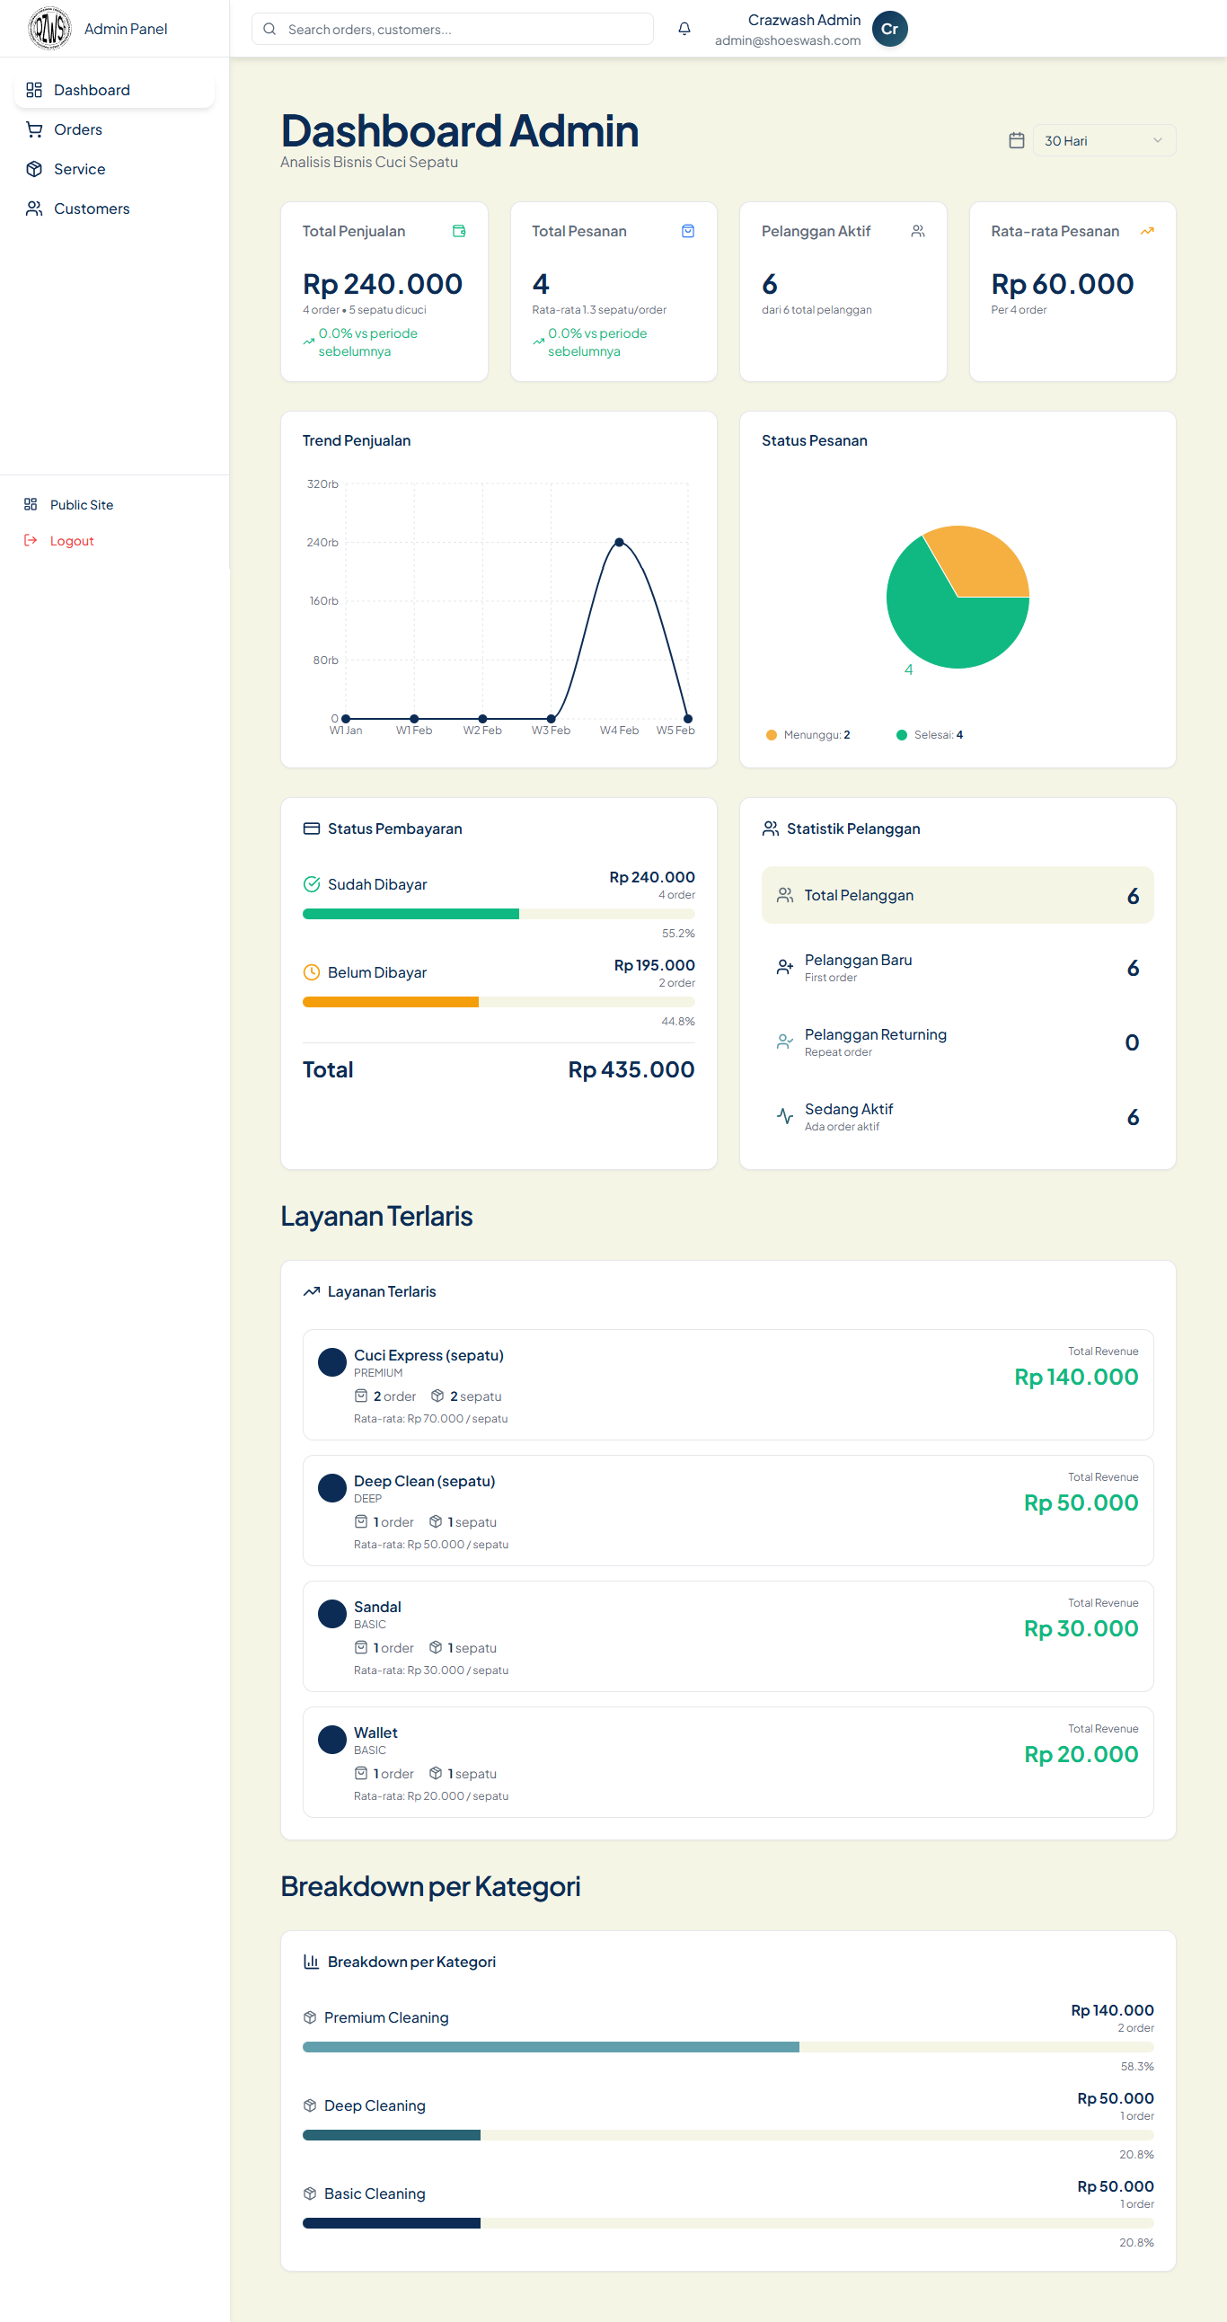Click the bar chart icon beside Breakdown per Kategori
1227x2322 pixels.
click(x=312, y=1962)
